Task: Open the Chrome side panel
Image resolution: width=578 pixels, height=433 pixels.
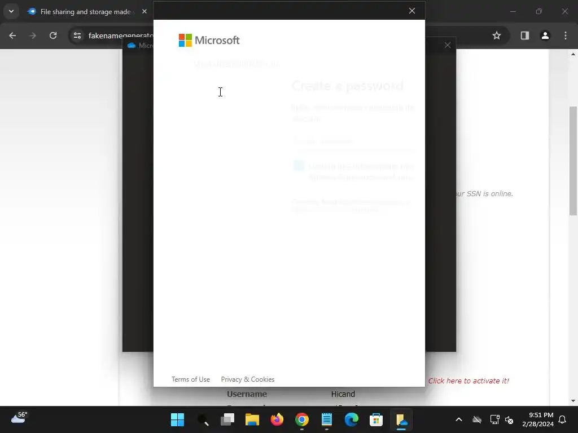Action: 524,36
